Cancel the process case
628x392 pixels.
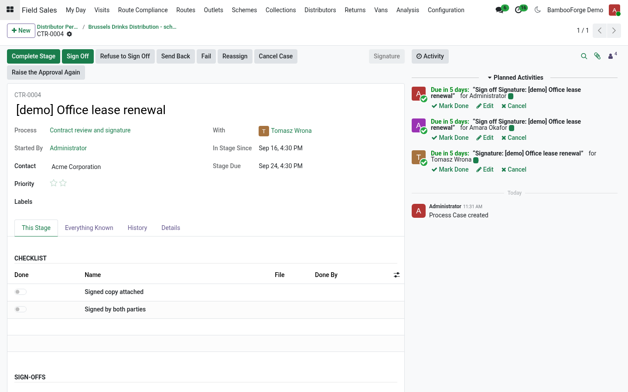(x=276, y=56)
